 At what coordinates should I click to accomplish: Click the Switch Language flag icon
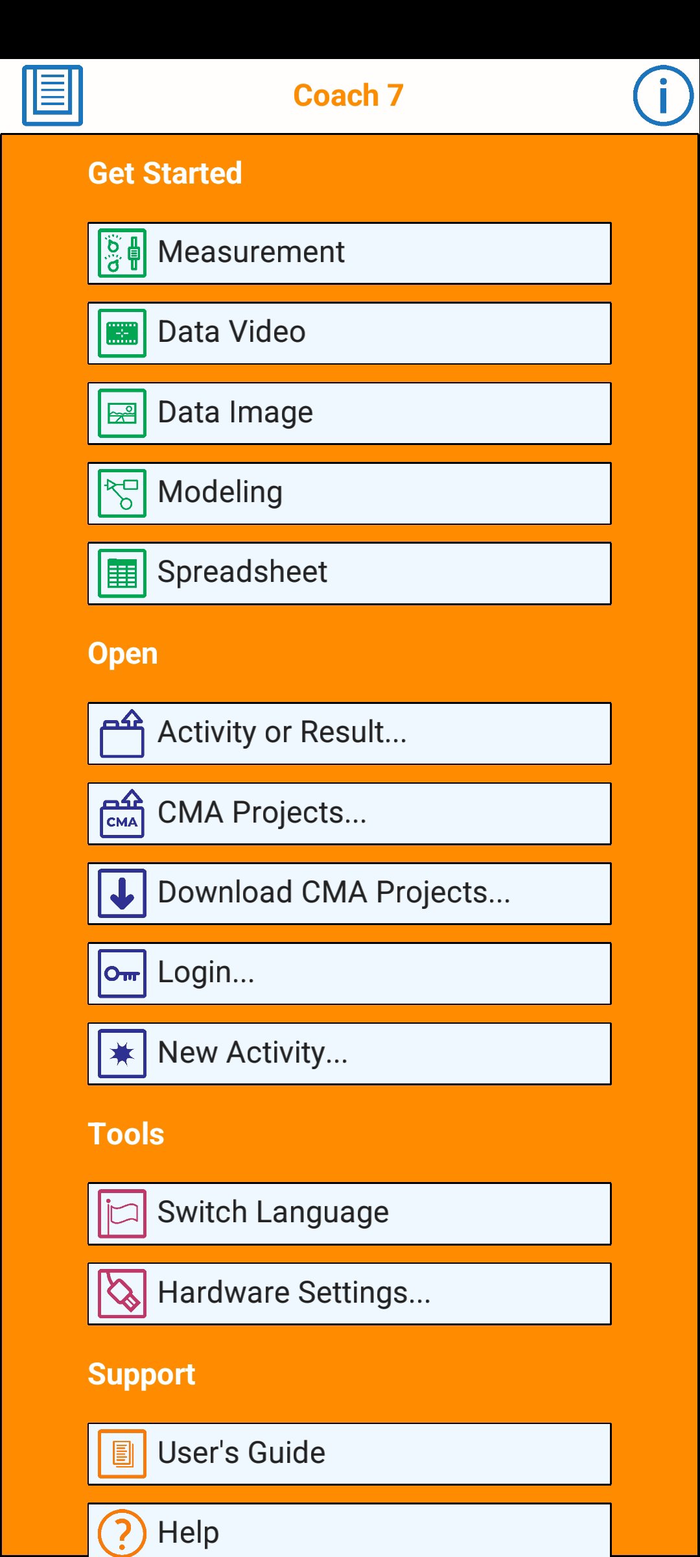[122, 1214]
